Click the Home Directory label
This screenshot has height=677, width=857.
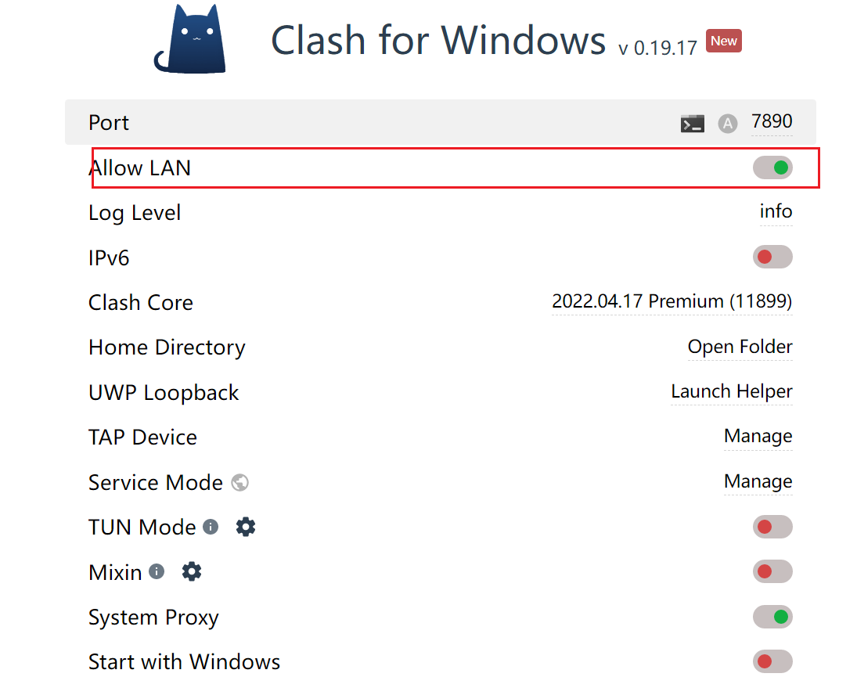pyautogui.click(x=167, y=348)
